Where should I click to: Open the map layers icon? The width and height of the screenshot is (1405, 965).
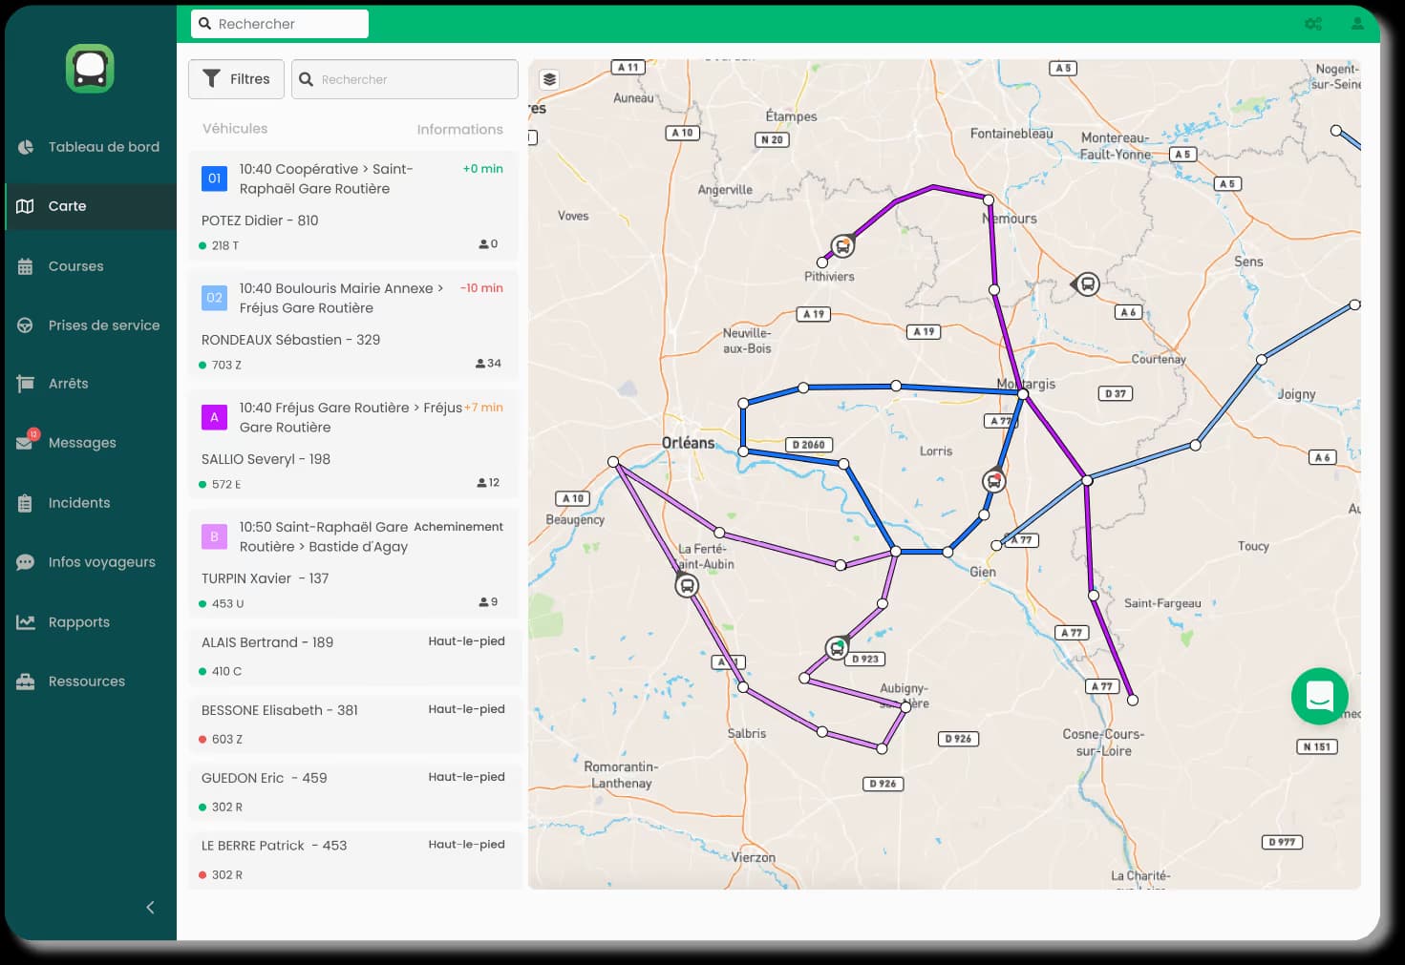coord(549,79)
